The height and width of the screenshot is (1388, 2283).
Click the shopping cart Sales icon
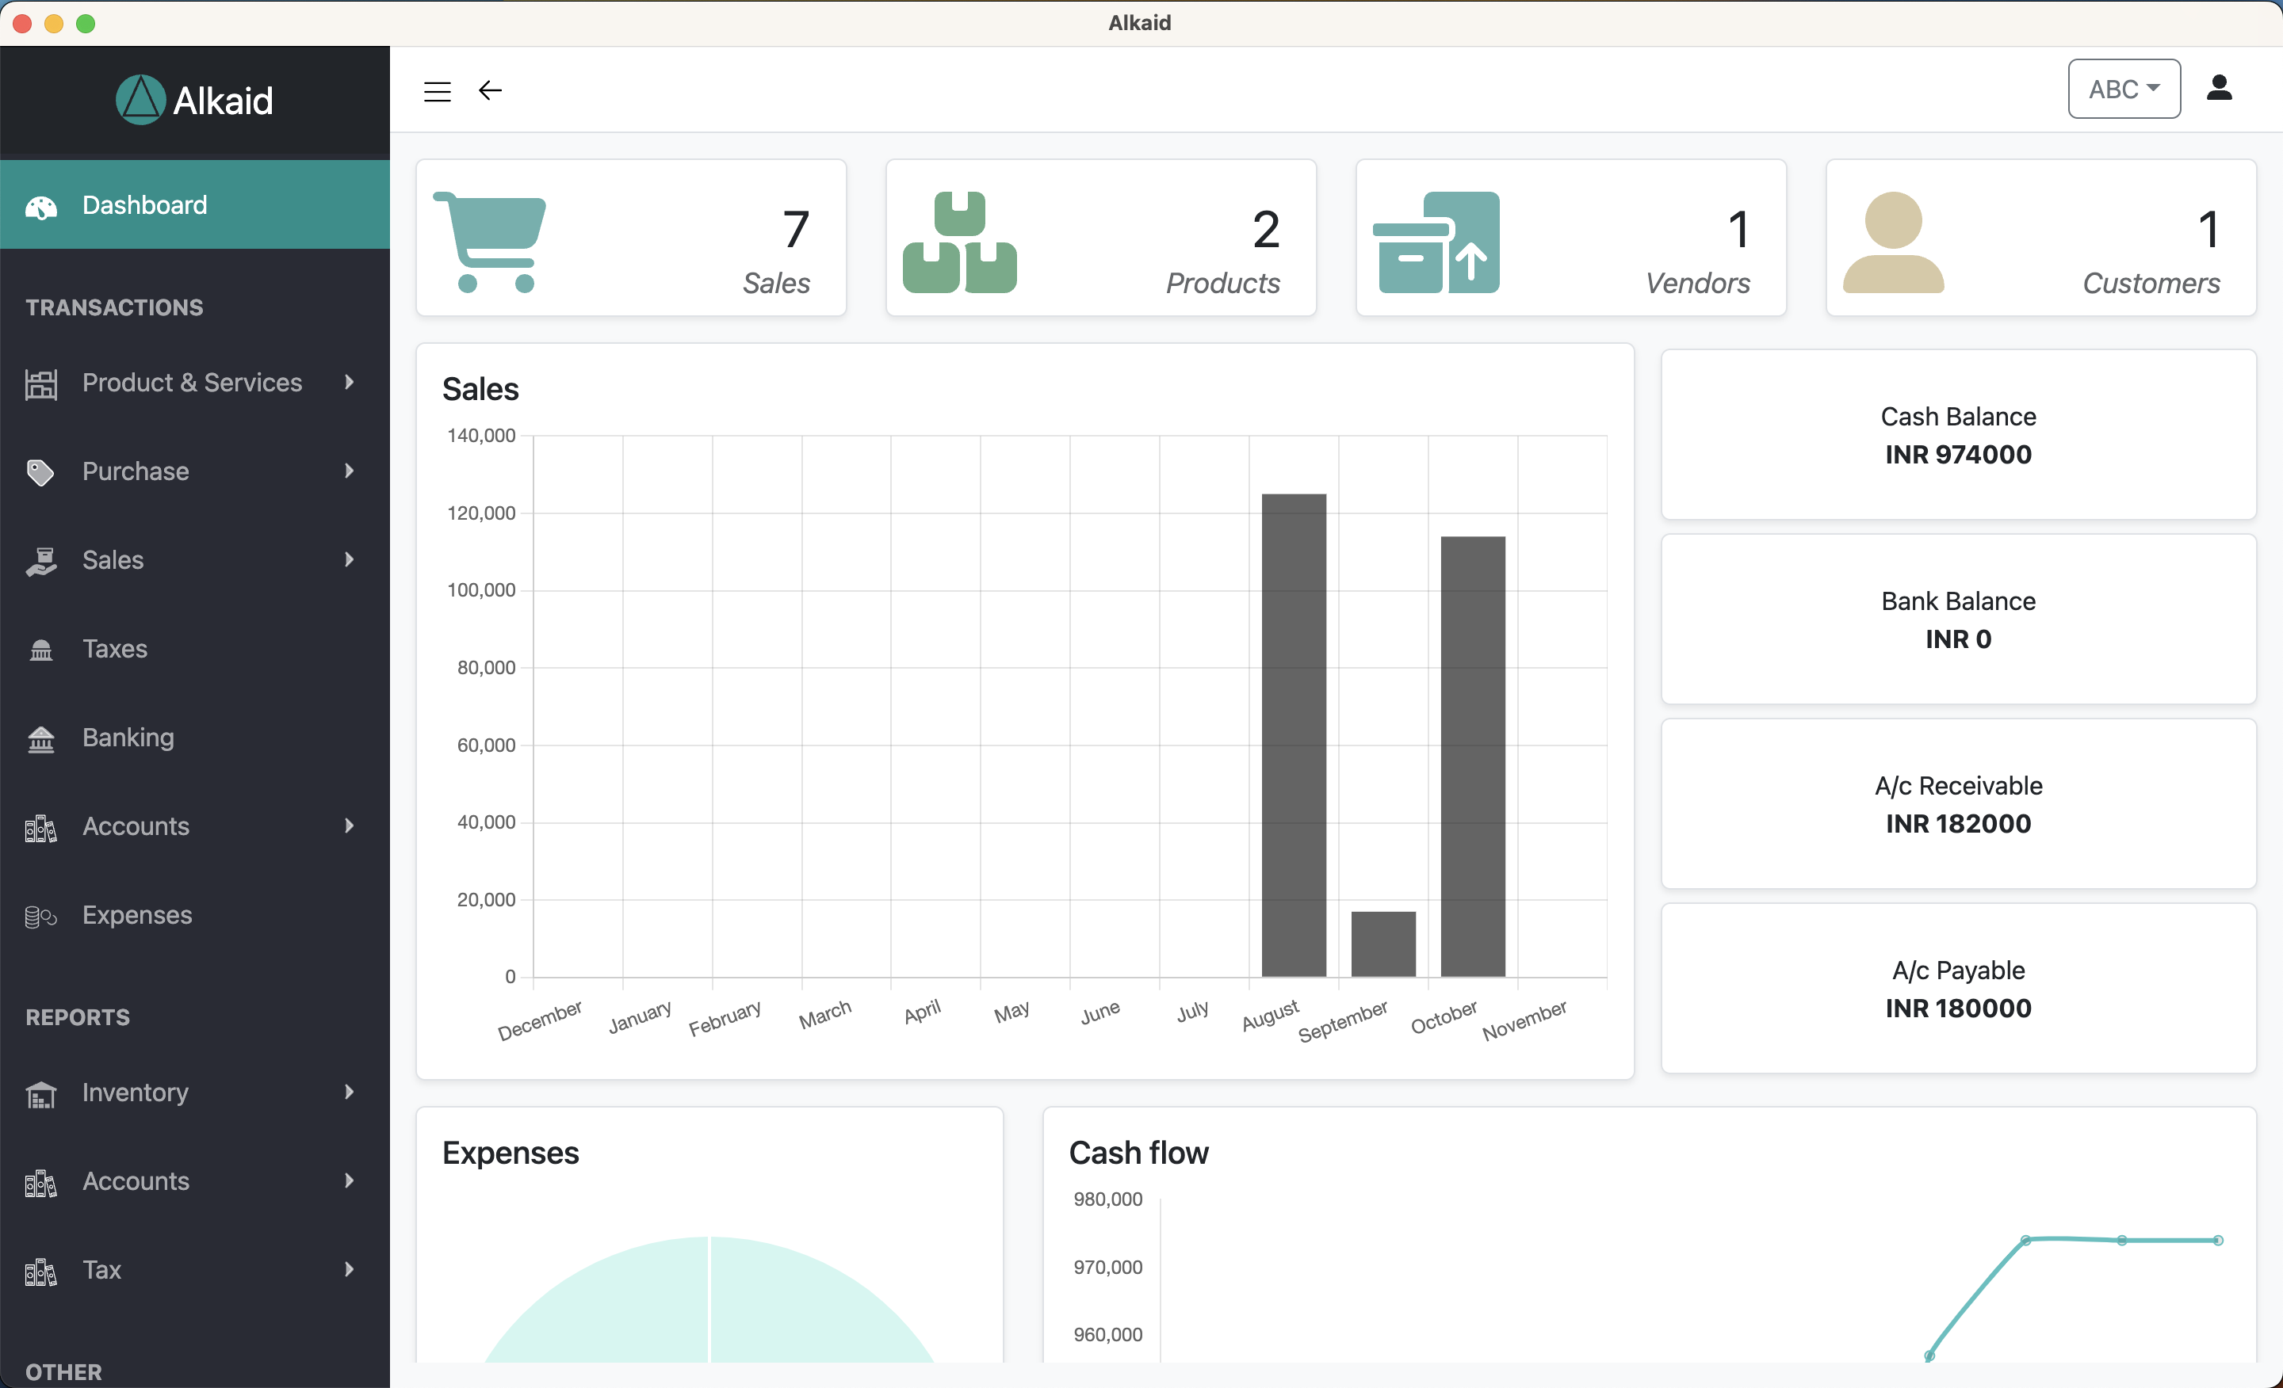[490, 242]
